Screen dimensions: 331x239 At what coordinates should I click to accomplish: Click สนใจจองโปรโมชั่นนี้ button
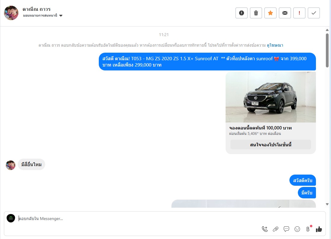tap(271, 145)
